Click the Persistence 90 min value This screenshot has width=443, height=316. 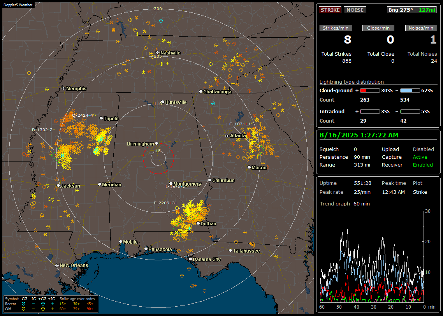[362, 157]
